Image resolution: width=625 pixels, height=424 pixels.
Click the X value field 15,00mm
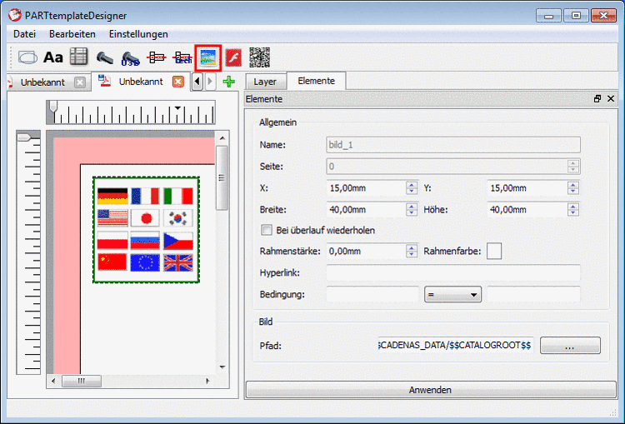pyautogui.click(x=367, y=188)
